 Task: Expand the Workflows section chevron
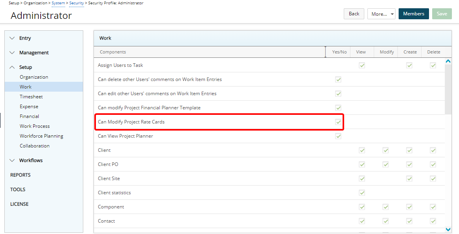coord(12,160)
